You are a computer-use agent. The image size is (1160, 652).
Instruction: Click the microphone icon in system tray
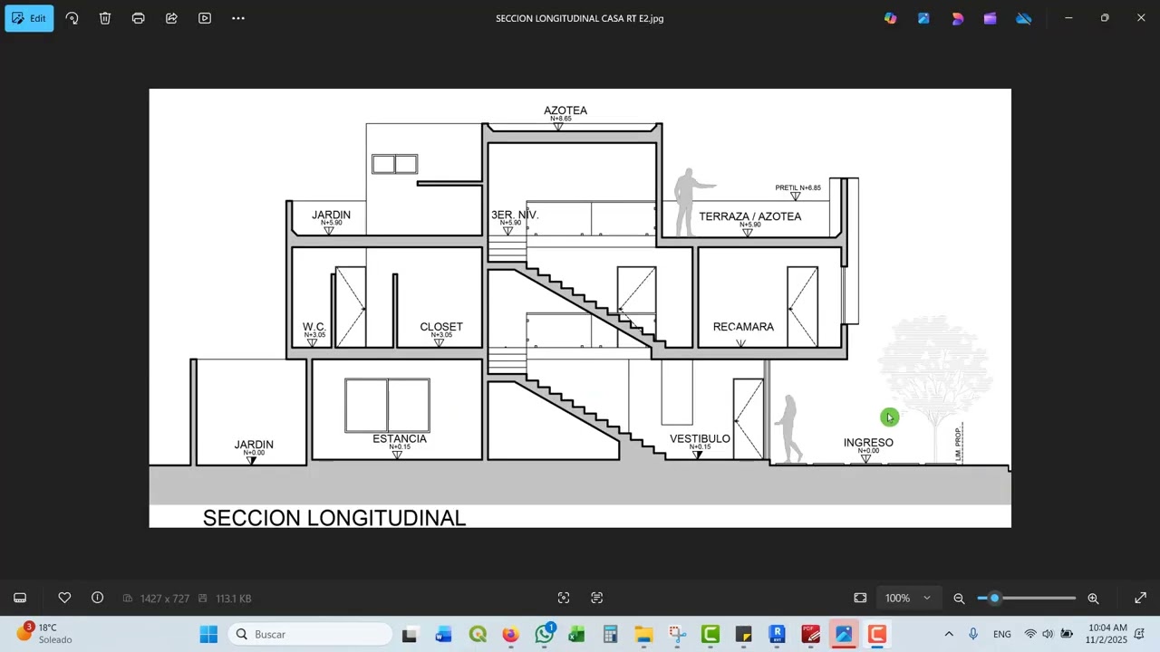973,634
